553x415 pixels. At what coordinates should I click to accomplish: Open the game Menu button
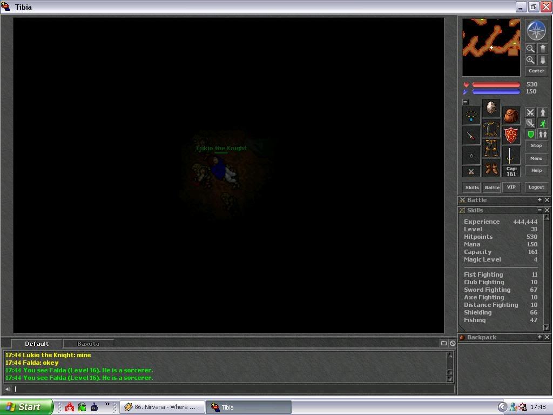point(536,158)
